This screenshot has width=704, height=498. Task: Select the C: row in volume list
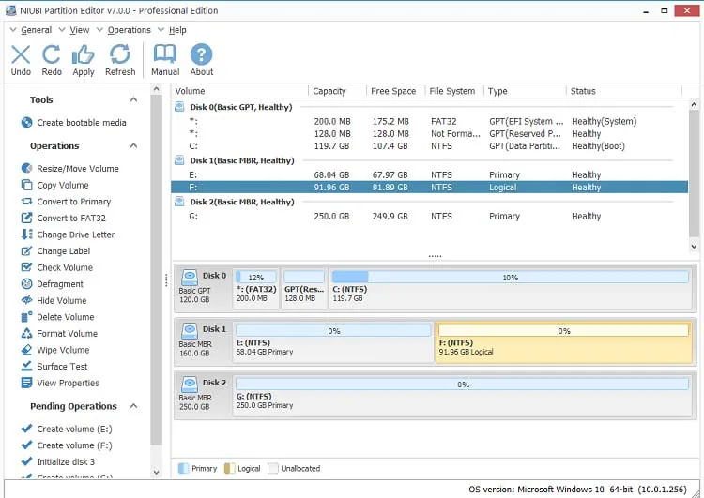[x=429, y=145]
